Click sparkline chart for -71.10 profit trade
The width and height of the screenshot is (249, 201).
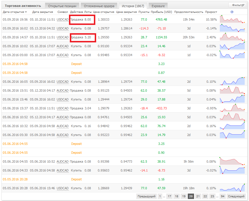click(232, 28)
